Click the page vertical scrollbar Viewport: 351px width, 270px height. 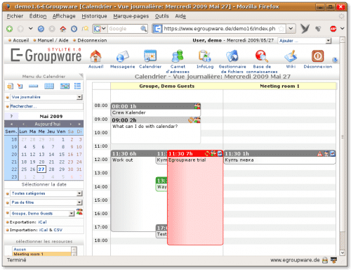(342, 136)
